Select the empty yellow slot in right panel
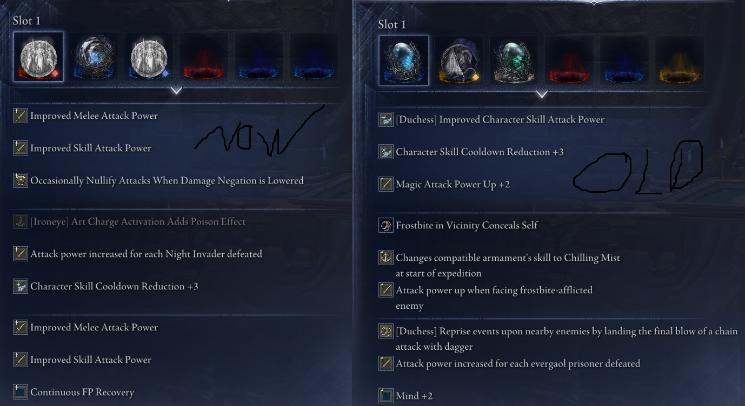The height and width of the screenshot is (406, 745). pos(680,60)
